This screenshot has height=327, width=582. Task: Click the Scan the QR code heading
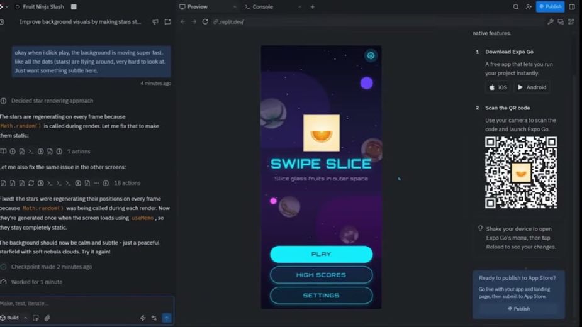click(x=507, y=108)
